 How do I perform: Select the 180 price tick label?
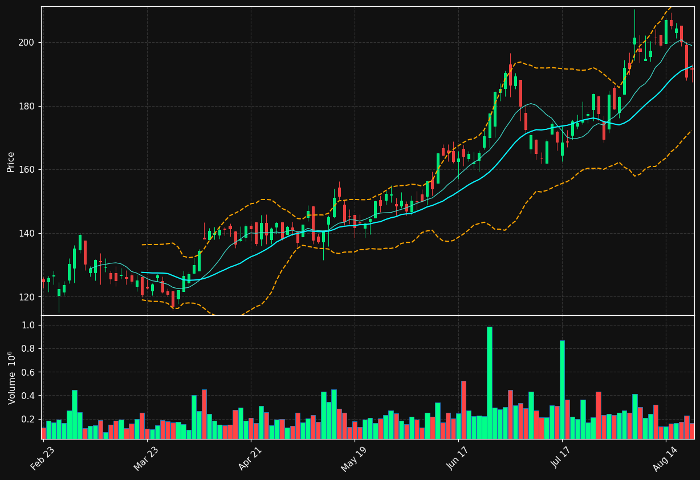click(27, 107)
